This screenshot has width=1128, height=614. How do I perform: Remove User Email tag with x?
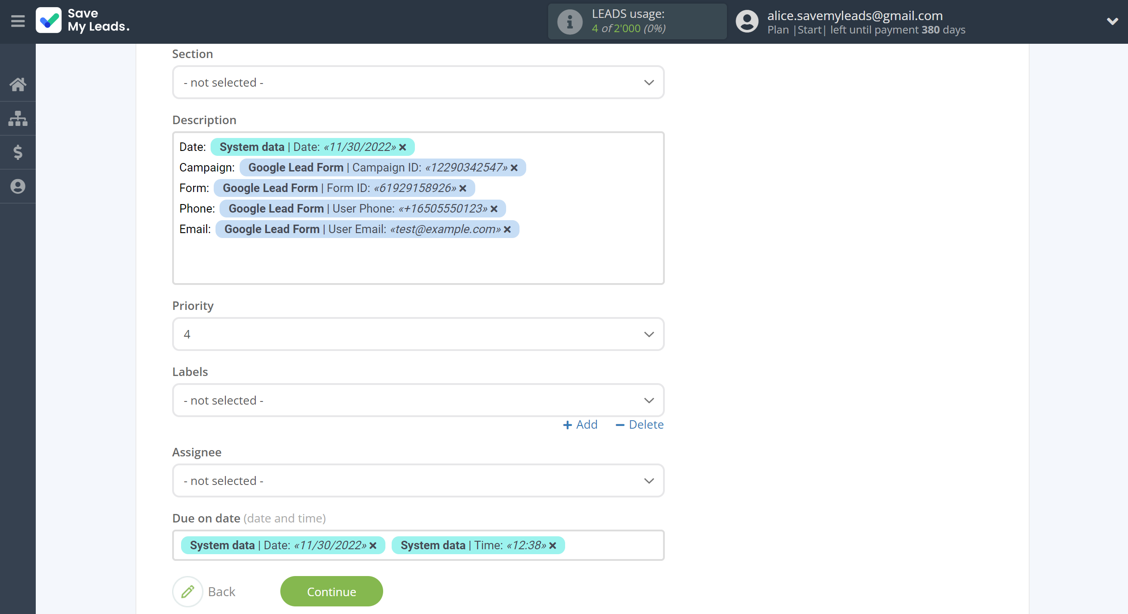509,228
